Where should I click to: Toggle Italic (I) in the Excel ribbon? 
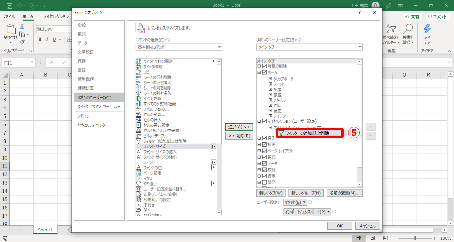pyautogui.click(x=47, y=40)
